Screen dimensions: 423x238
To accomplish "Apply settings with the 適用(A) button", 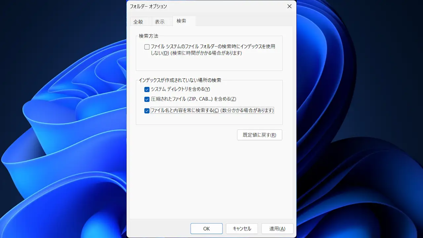I will pyautogui.click(x=277, y=229).
